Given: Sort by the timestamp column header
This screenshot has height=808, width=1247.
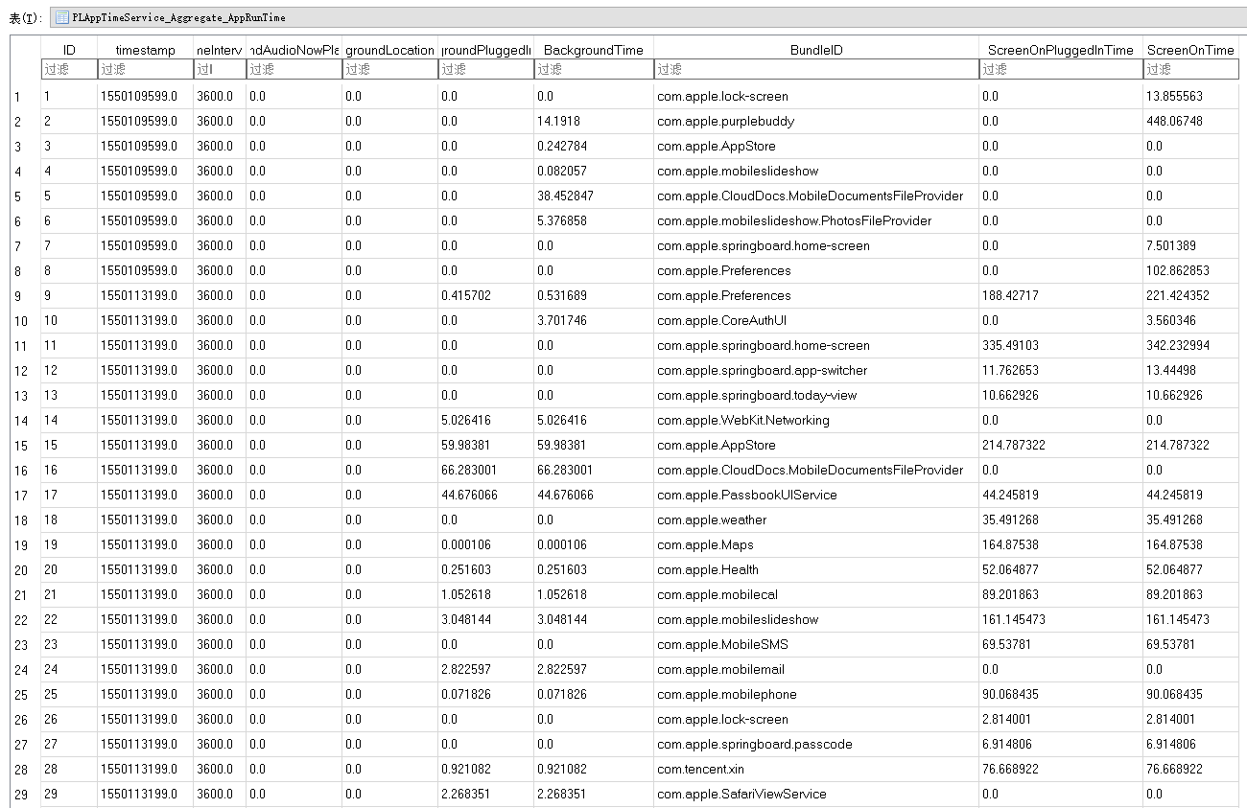Looking at the screenshot, I should click(x=145, y=50).
